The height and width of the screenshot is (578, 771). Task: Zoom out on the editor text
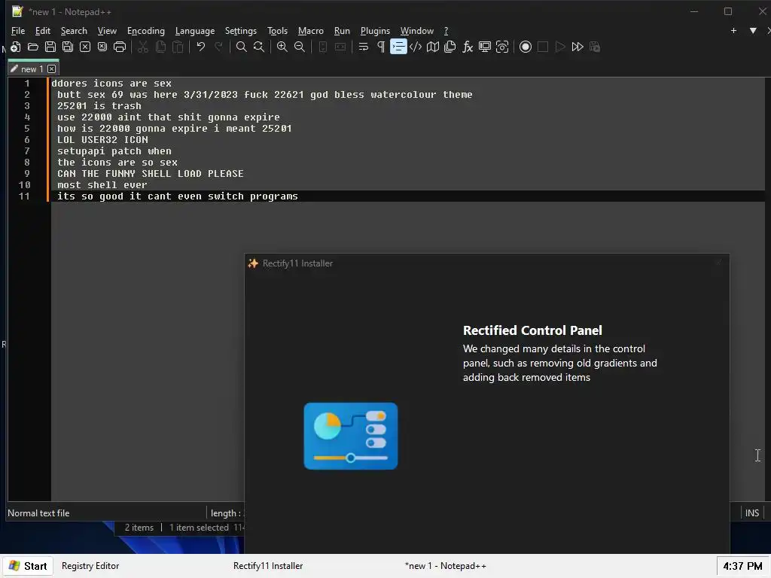(300, 47)
